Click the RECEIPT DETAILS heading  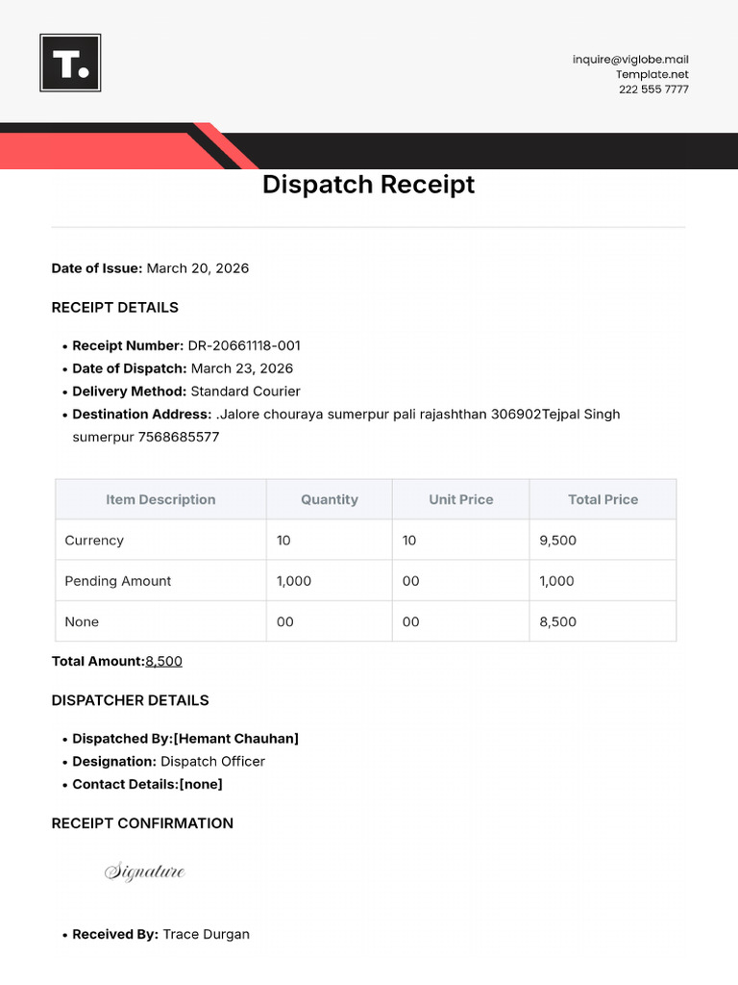tap(115, 307)
